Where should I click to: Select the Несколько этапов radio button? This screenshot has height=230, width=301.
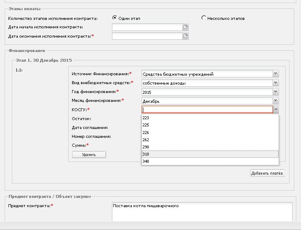point(203,18)
